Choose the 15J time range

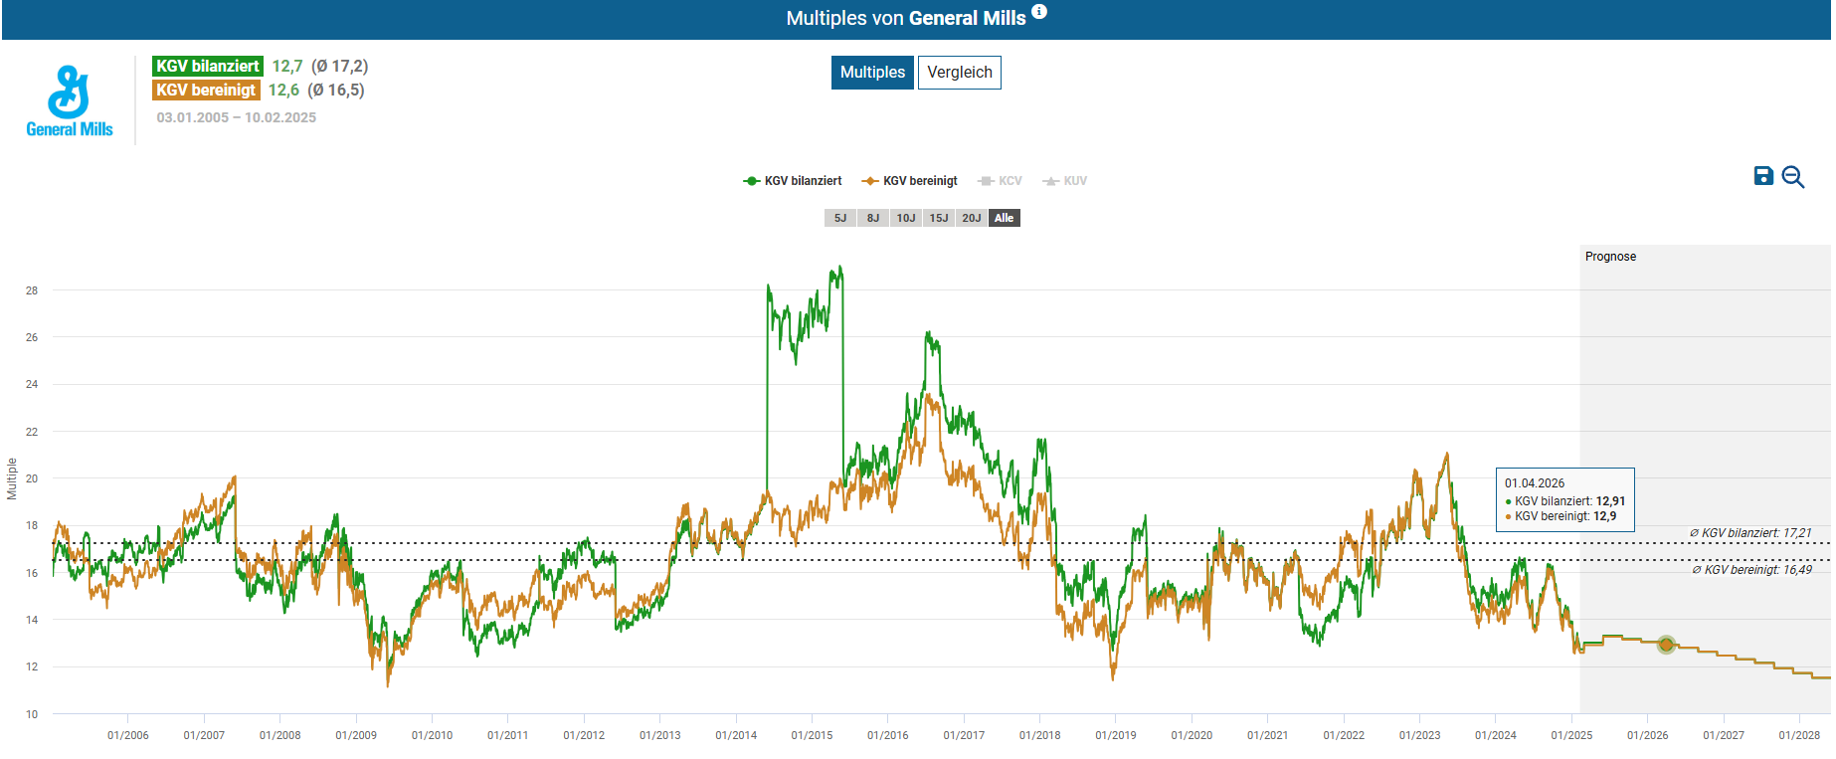939,218
